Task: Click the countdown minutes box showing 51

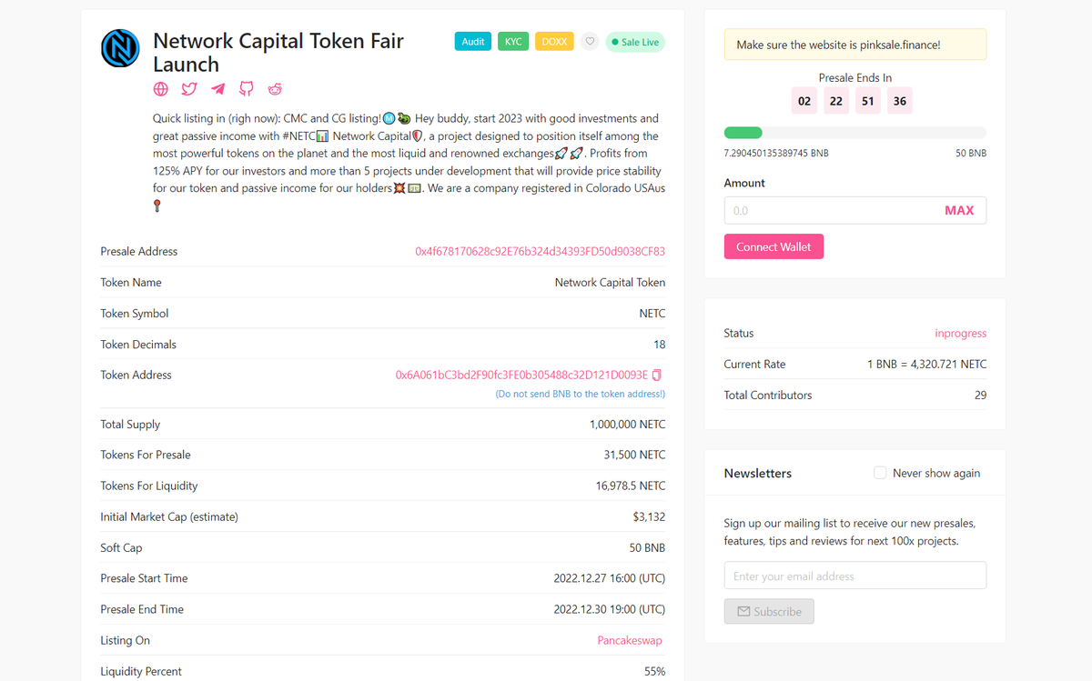Action: 868,101
